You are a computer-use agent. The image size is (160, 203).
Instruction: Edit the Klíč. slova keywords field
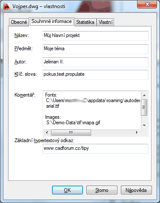tap(95, 74)
